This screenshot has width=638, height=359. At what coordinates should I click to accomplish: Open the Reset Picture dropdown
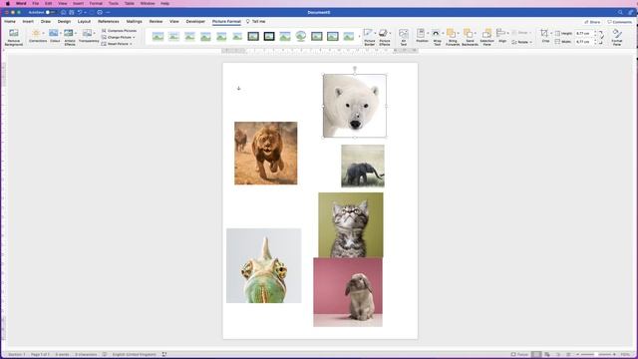point(117,44)
